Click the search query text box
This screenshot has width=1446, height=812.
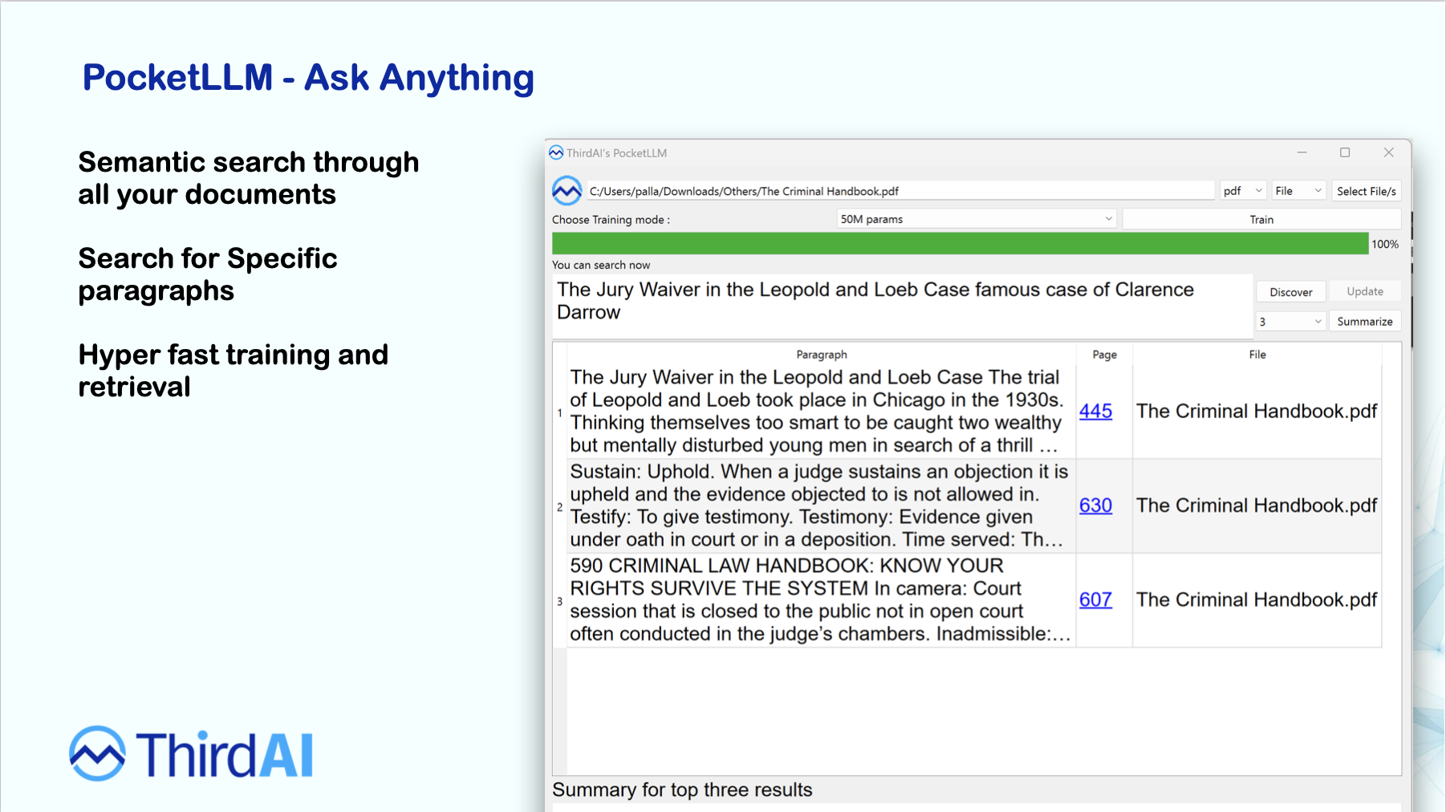pos(903,307)
